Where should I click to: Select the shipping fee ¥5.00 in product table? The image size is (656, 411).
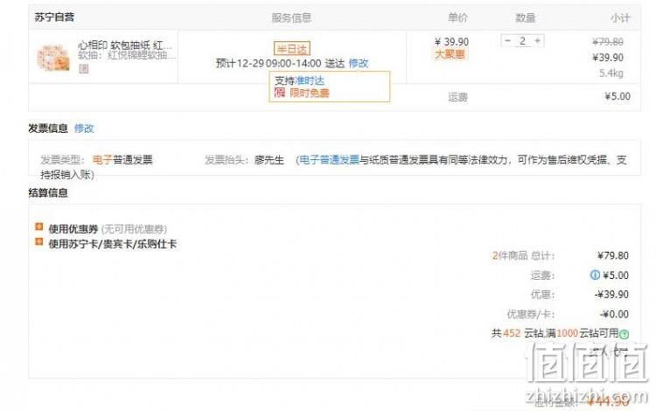click(618, 96)
